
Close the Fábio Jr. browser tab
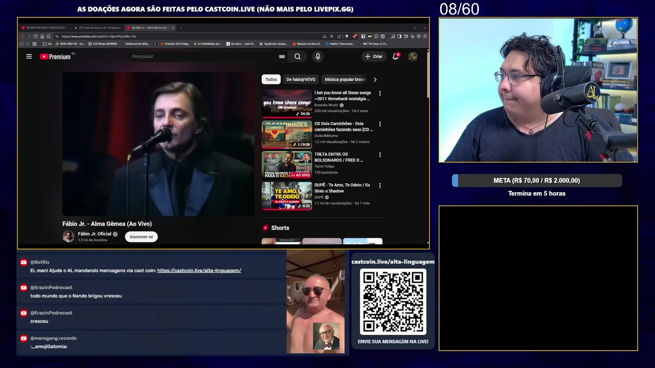pos(172,28)
